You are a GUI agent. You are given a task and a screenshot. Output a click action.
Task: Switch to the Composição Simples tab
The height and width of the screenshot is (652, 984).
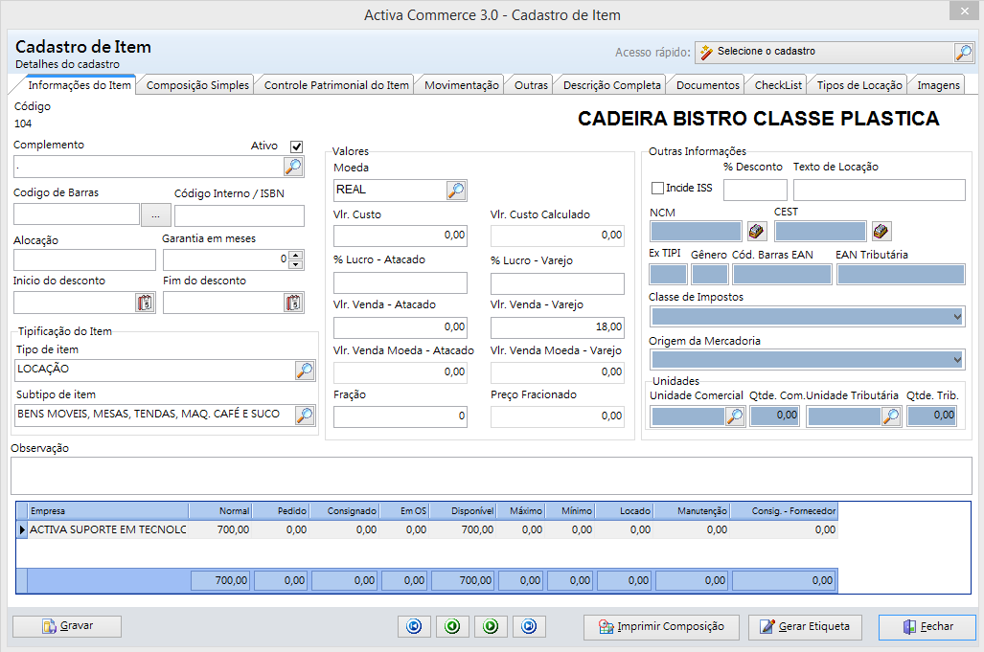(x=198, y=85)
